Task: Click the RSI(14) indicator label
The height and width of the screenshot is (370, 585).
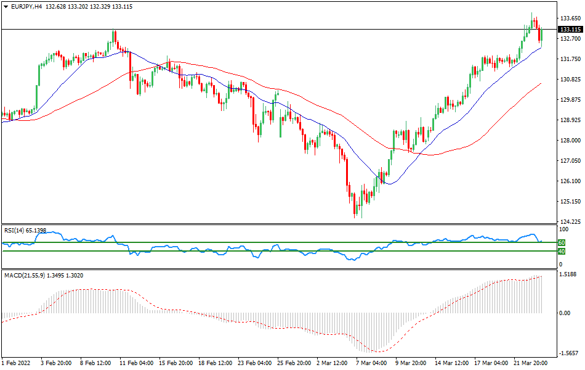Action: (x=25, y=231)
